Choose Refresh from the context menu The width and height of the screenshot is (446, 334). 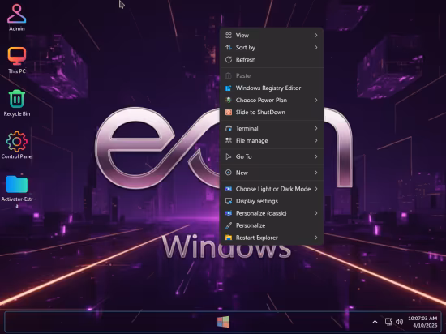point(272,60)
